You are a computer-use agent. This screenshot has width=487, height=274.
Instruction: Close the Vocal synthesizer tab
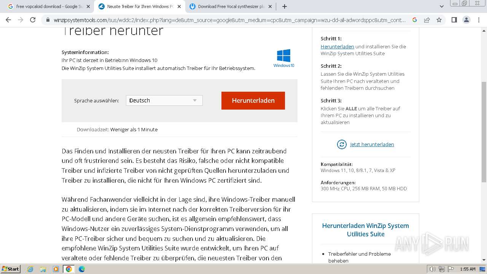[x=270, y=6]
